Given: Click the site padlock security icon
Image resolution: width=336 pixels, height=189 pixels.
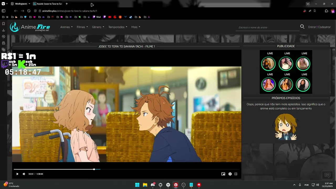Looking at the screenshot, I should pos(40,11).
